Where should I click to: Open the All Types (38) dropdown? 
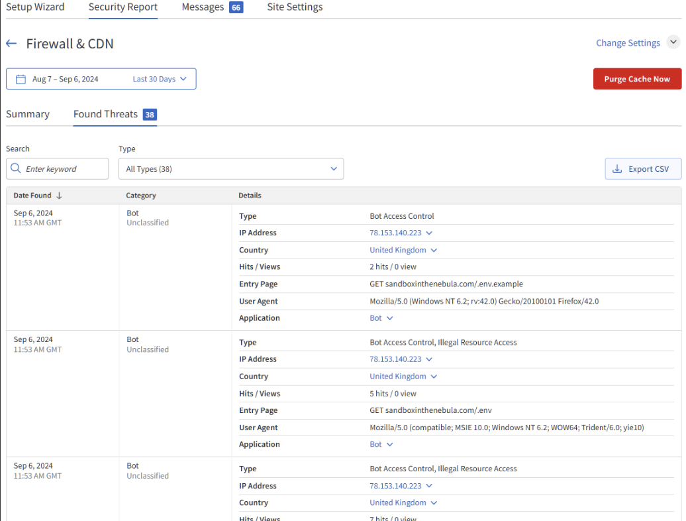231,168
